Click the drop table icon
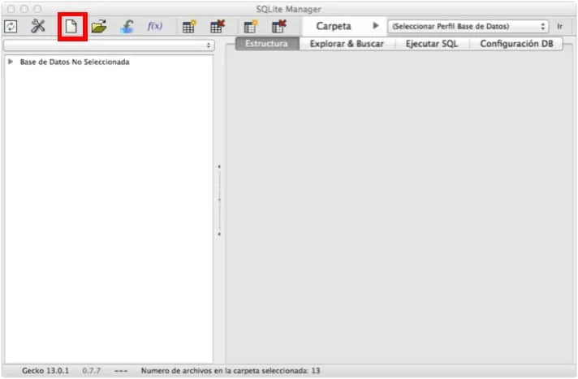The height and width of the screenshot is (379, 578). (x=217, y=27)
